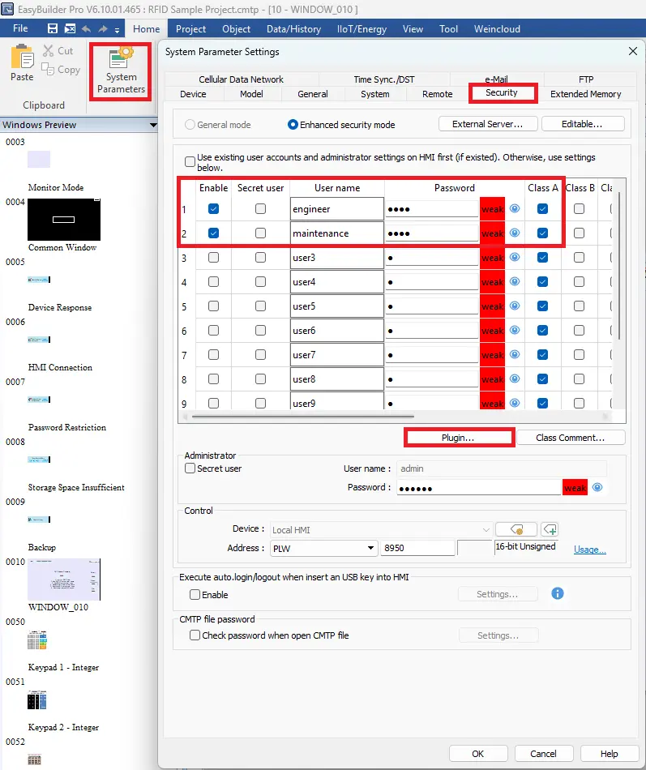Image resolution: width=646 pixels, height=770 pixels.
Task: Click the Plugin... button
Action: coord(458,438)
